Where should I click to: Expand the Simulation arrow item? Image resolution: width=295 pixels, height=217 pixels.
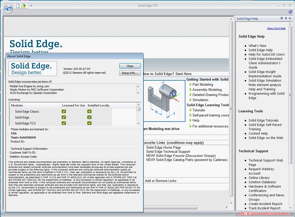pos(199,100)
